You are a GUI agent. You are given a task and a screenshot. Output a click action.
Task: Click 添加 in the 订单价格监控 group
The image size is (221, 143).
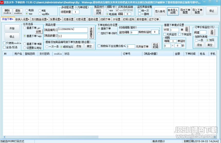coord(199,45)
